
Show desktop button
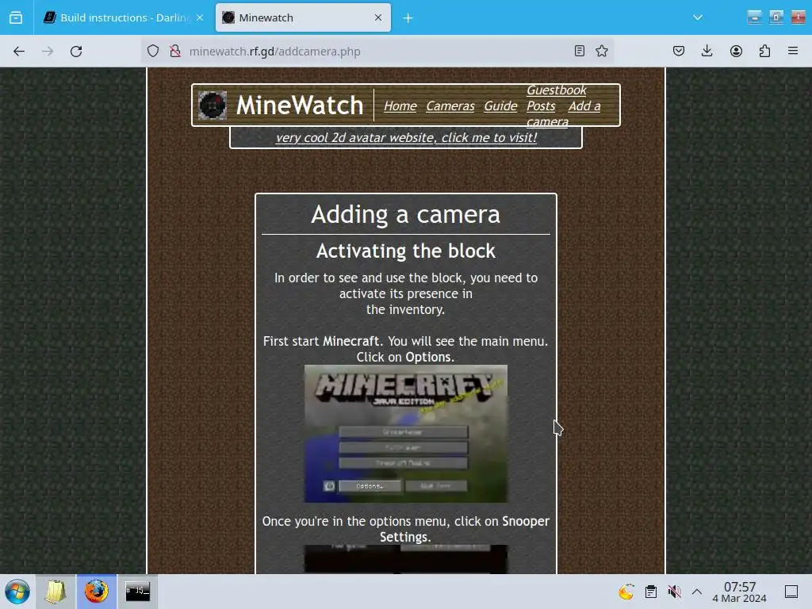click(791, 592)
